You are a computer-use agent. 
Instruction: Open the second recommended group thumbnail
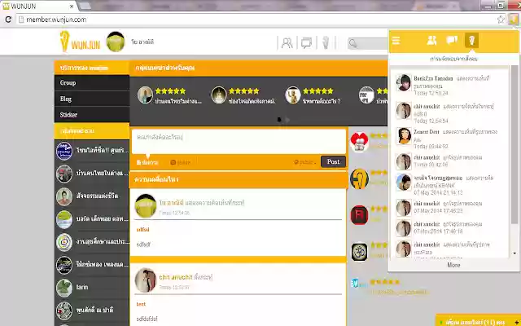point(219,95)
